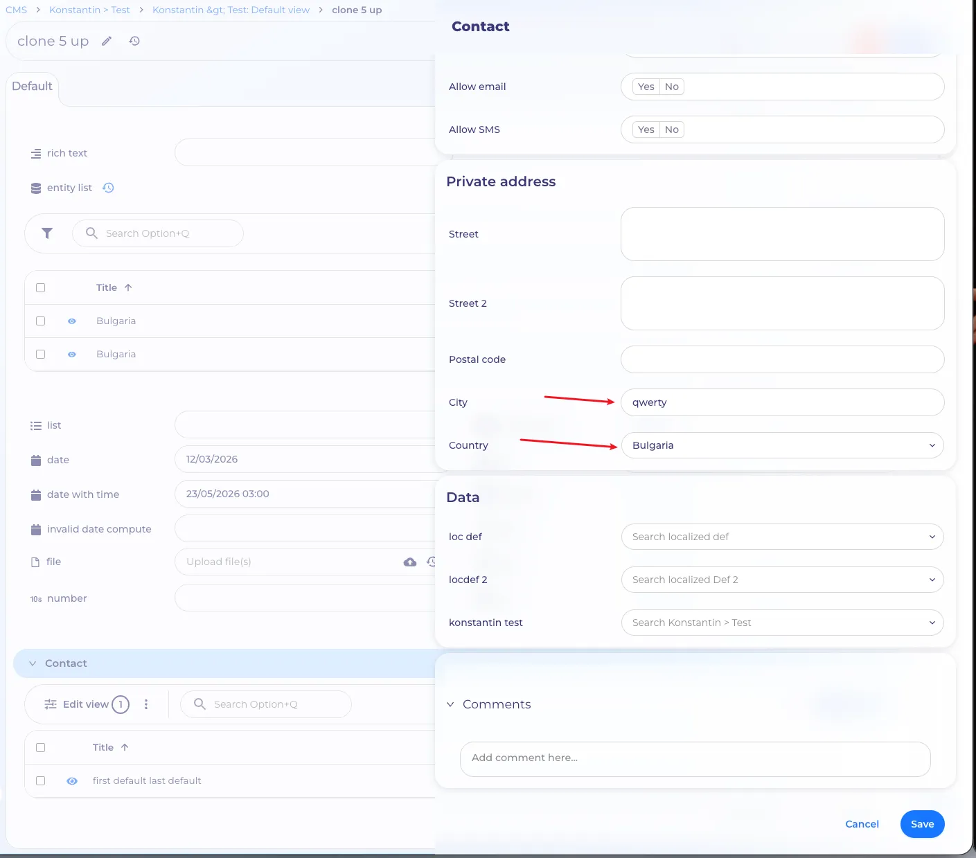Click the Title sort arrow in Contact table
This screenshot has width=976, height=858.
[x=125, y=747]
